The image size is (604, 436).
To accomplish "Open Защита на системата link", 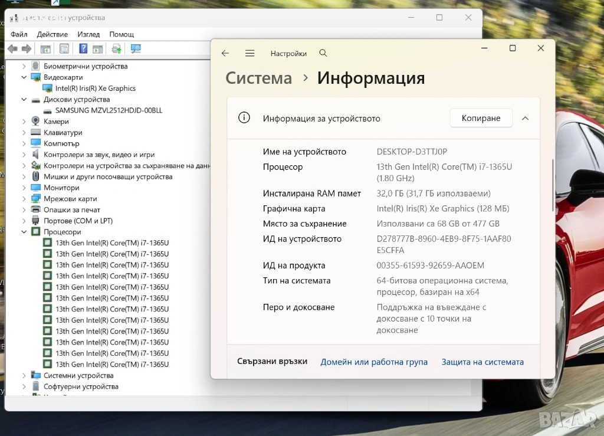I will 482,362.
